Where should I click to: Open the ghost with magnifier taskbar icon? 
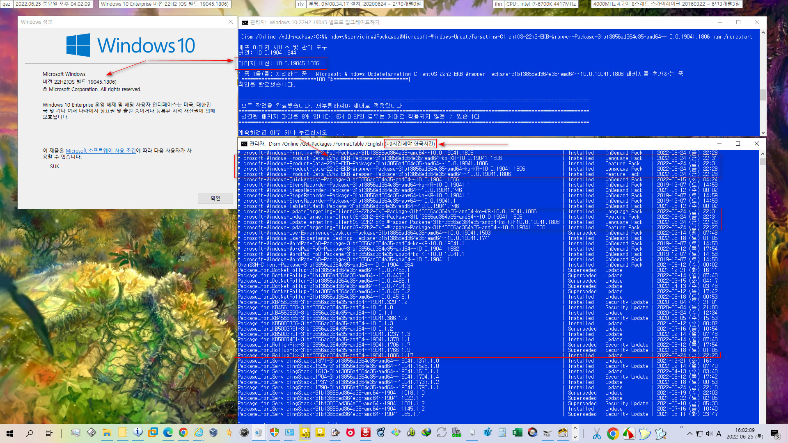pyautogui.click(x=661, y=434)
